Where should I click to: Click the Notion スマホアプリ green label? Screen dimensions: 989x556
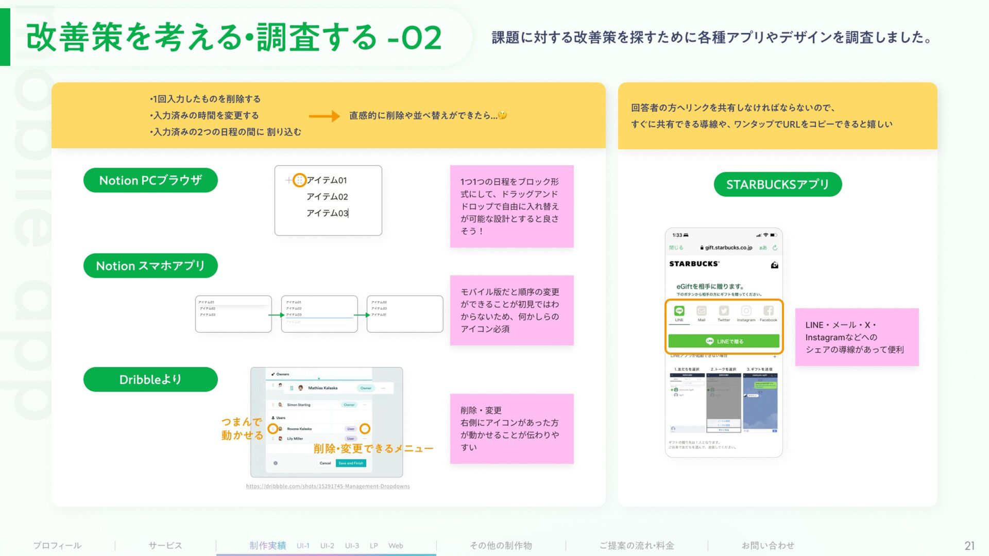[150, 266]
